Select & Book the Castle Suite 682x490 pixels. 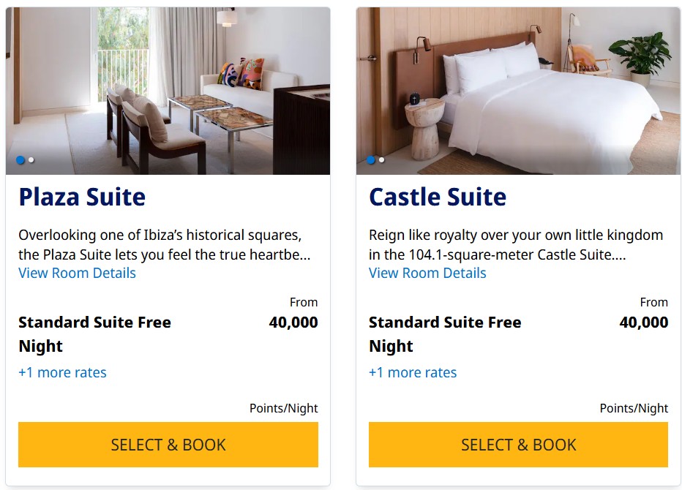519,445
